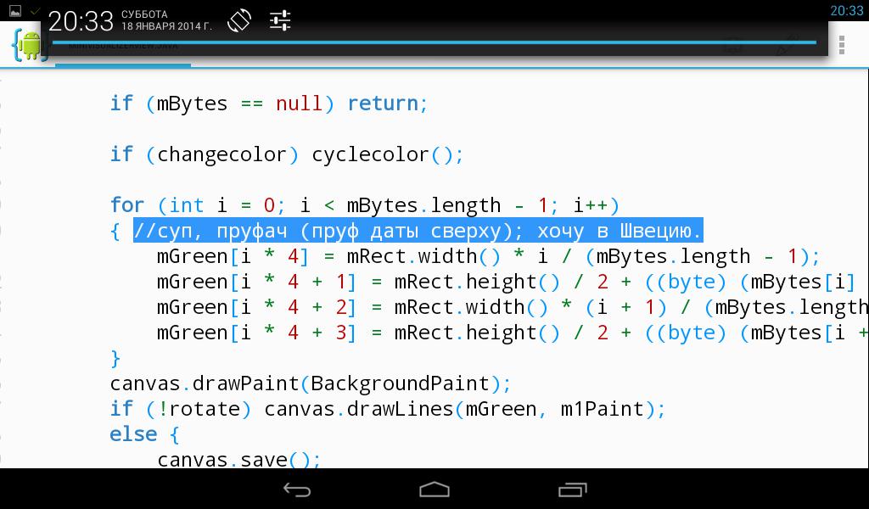Open quick settings sliders icon
This screenshot has width=869, height=509.
[280, 21]
